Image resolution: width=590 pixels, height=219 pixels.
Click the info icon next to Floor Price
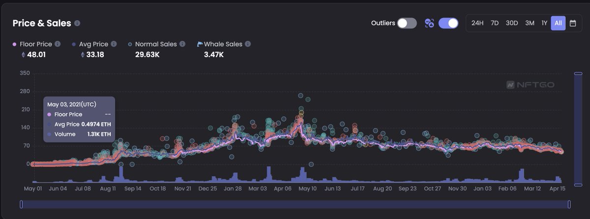tap(58, 44)
